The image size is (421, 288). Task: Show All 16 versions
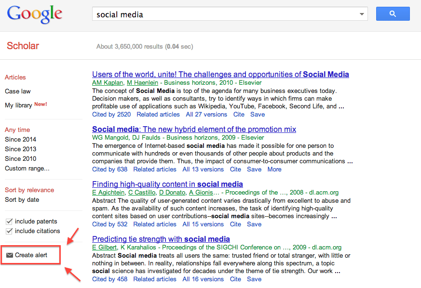(x=203, y=279)
